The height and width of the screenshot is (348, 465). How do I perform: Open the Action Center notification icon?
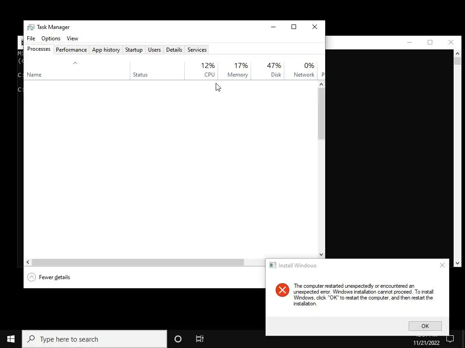450,339
